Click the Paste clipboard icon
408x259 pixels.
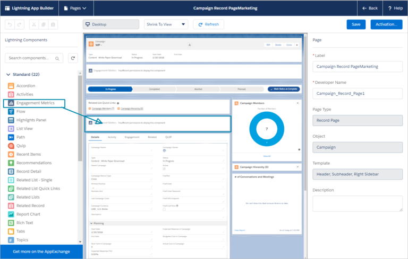coord(53,24)
